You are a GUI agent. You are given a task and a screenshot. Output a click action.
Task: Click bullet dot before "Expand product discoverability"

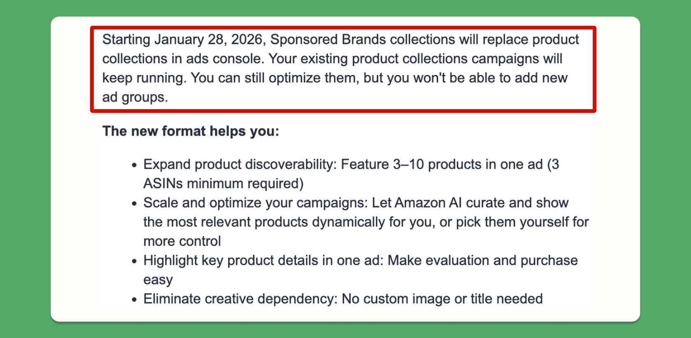134,165
